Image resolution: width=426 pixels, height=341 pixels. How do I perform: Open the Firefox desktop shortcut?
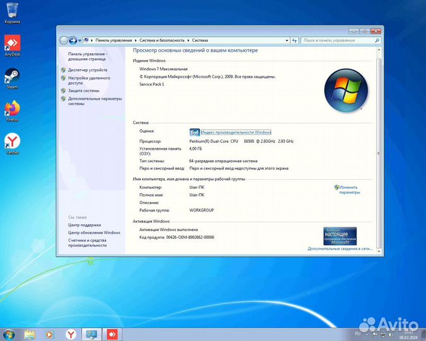point(12,111)
